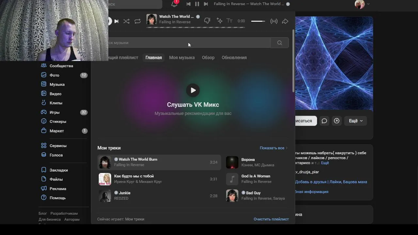Click the music search magnifier button
This screenshot has height=235, width=418.
[280, 43]
